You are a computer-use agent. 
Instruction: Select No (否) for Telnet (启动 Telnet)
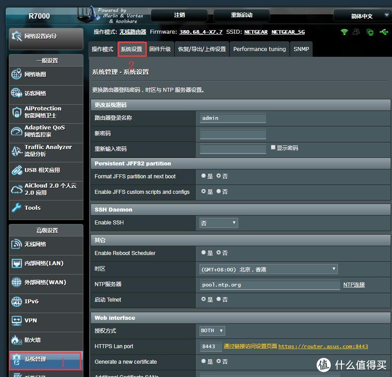pos(219,299)
